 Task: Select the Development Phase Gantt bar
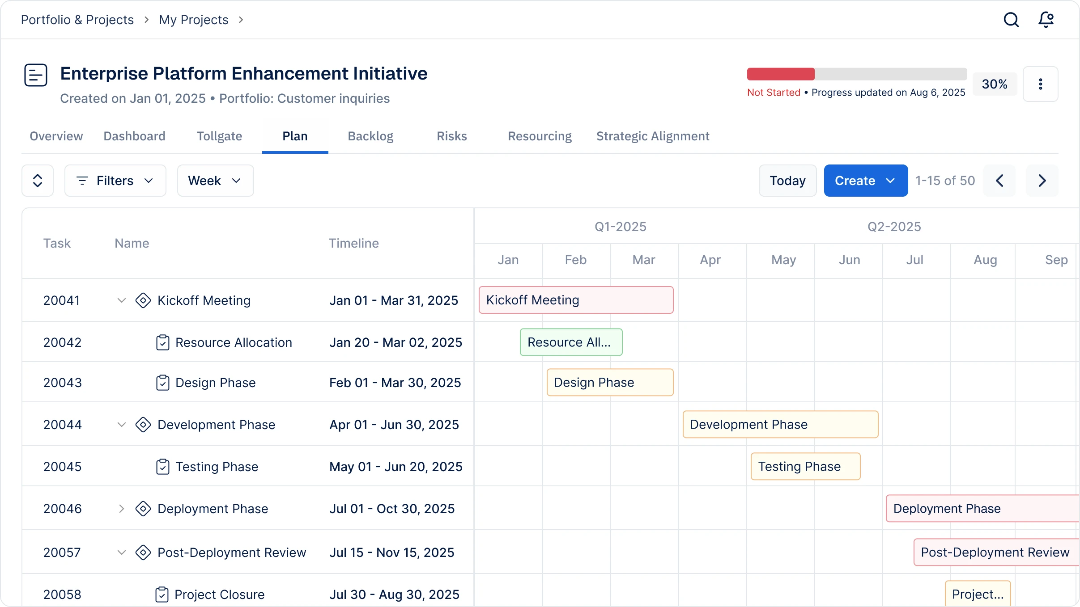coord(780,425)
